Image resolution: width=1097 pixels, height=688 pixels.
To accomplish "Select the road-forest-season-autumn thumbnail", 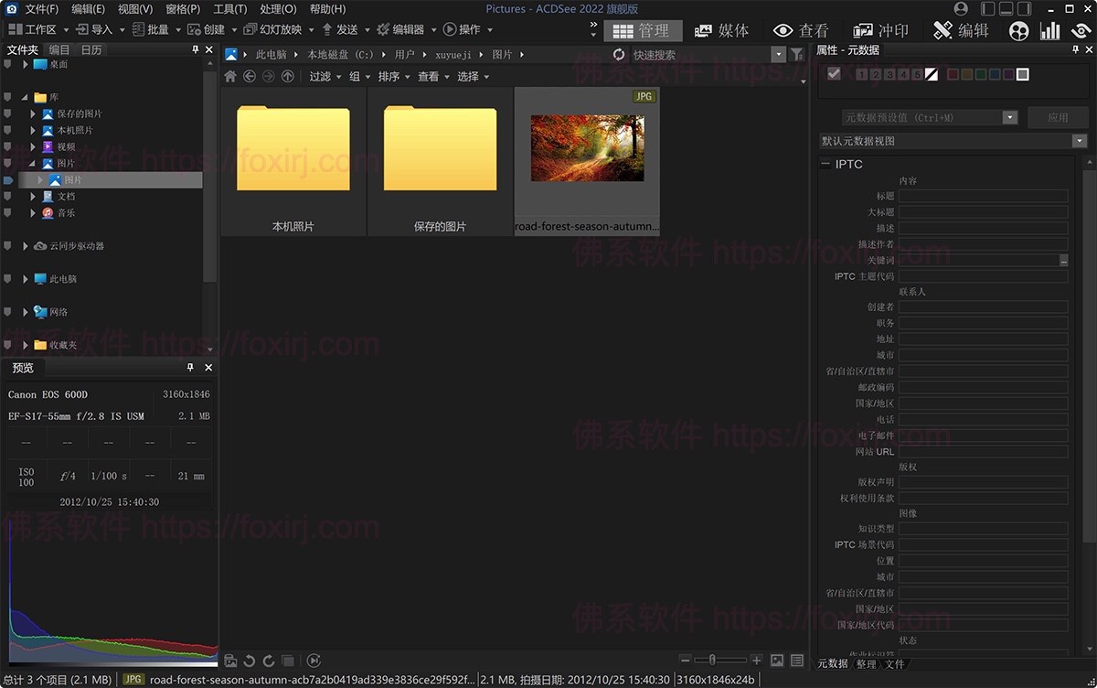I will point(586,148).
